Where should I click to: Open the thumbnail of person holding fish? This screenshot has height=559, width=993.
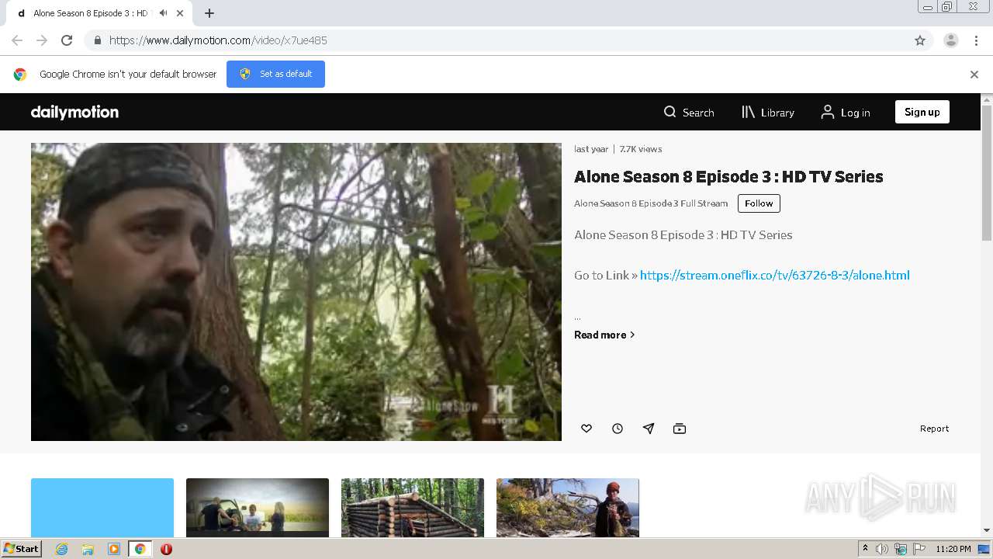coord(568,508)
